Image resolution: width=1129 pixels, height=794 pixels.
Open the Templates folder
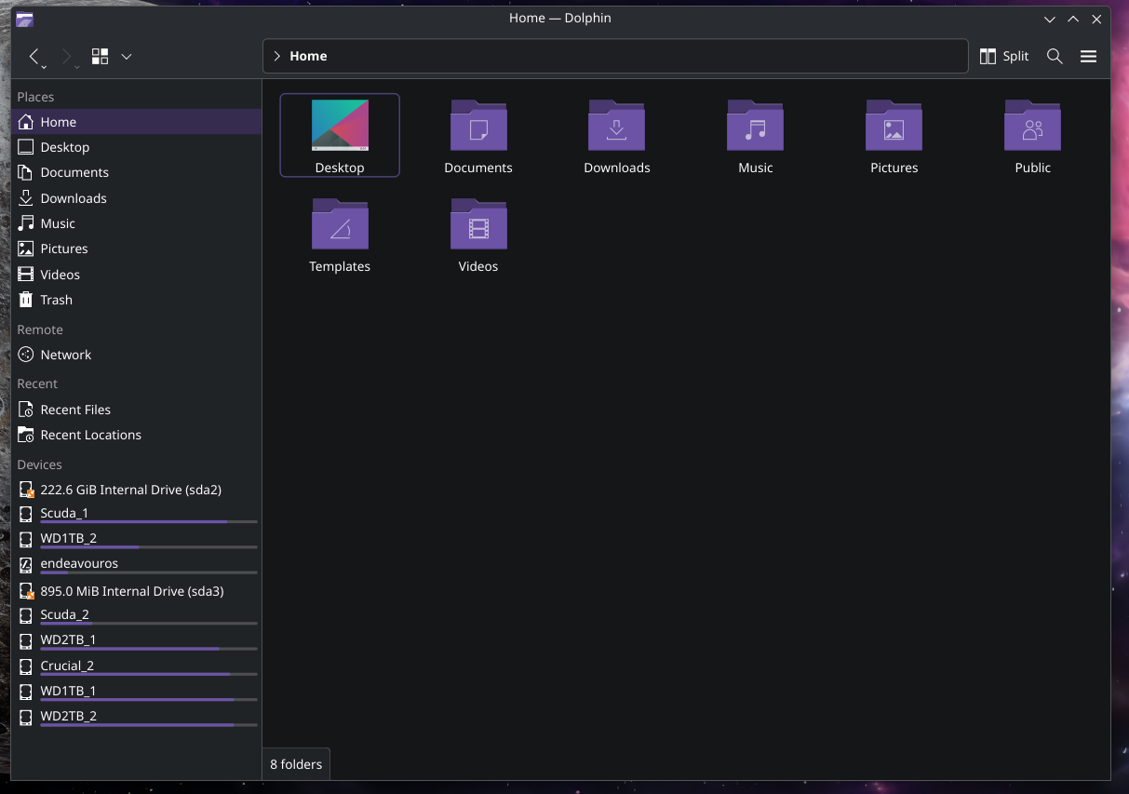pos(340,225)
